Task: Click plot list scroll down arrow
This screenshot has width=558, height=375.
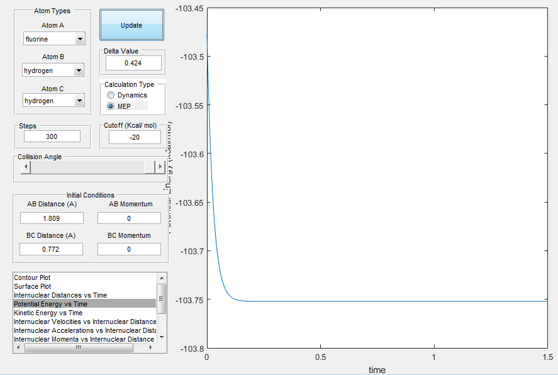Action: 162,337
